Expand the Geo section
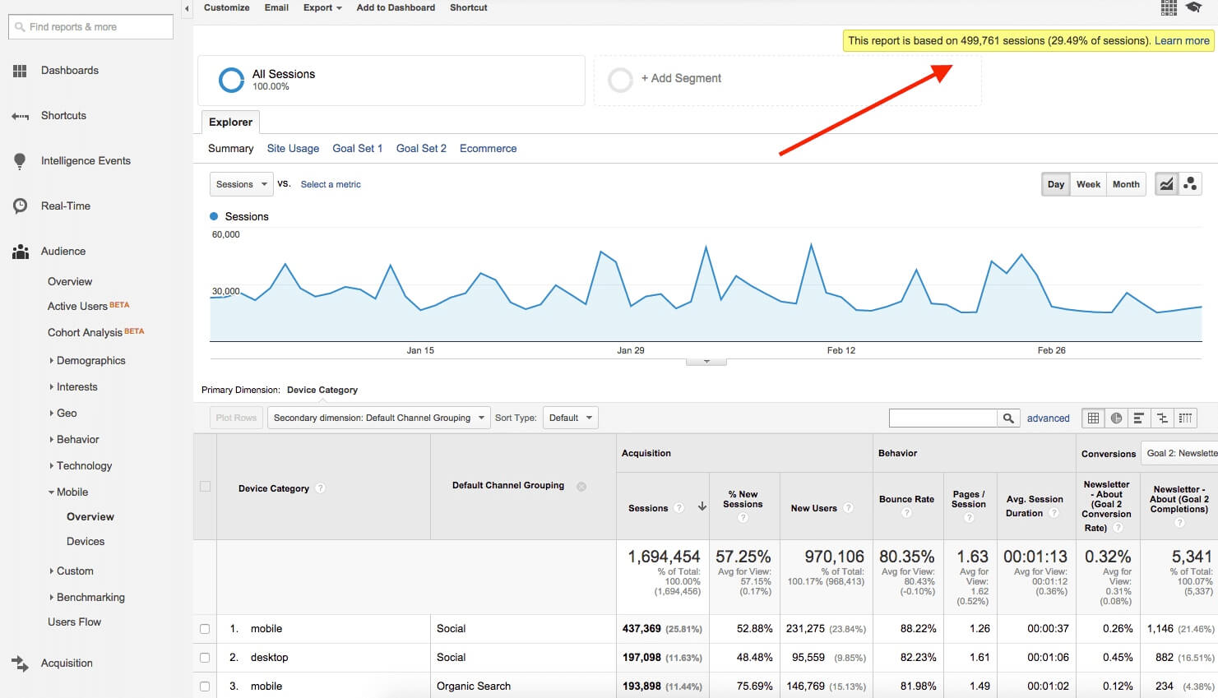1218x698 pixels. pyautogui.click(x=63, y=414)
